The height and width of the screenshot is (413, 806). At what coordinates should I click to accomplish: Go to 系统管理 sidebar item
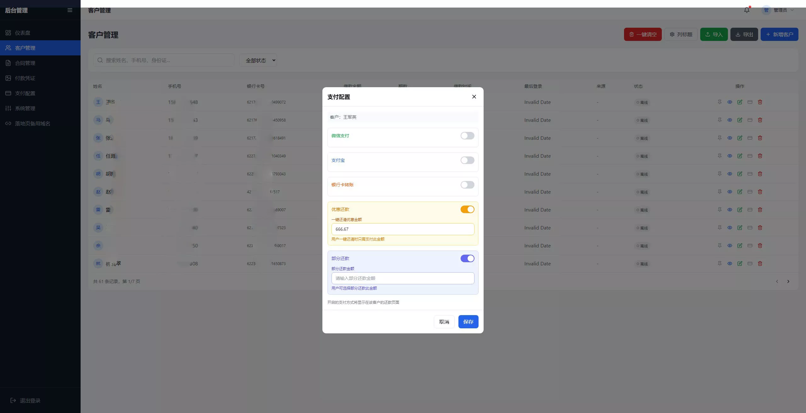25,108
